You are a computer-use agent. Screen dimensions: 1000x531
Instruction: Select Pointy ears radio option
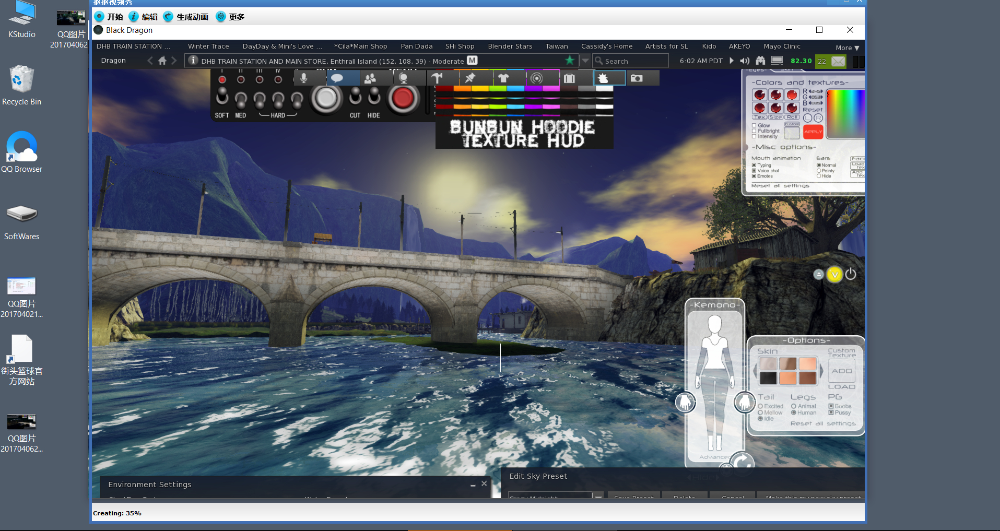pyautogui.click(x=819, y=171)
